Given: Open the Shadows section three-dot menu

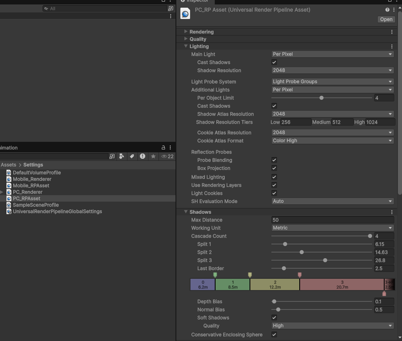Looking at the screenshot, I should click(x=391, y=212).
